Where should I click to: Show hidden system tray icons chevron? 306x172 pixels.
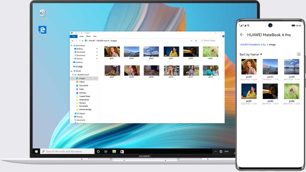point(215,151)
